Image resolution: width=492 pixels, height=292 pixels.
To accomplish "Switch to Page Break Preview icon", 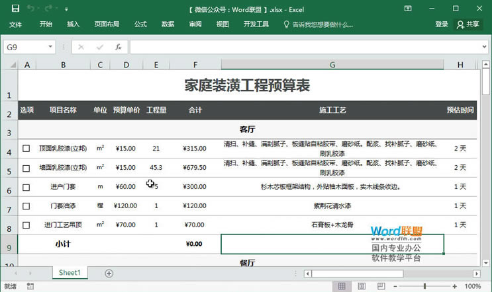I will point(381,287).
